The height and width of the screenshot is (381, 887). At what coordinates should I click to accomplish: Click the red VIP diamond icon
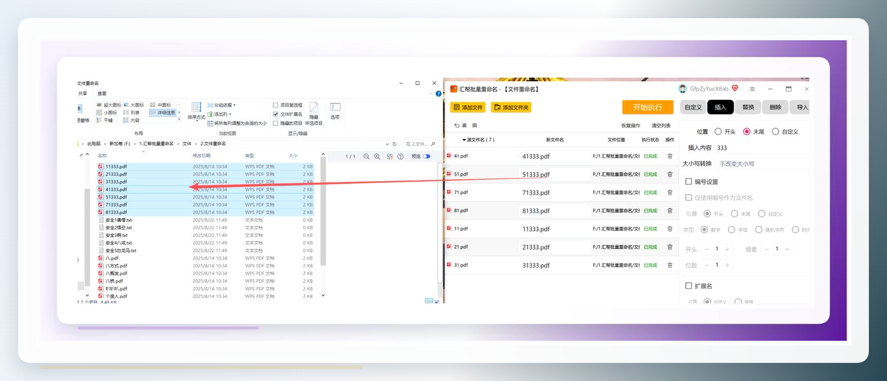735,88
